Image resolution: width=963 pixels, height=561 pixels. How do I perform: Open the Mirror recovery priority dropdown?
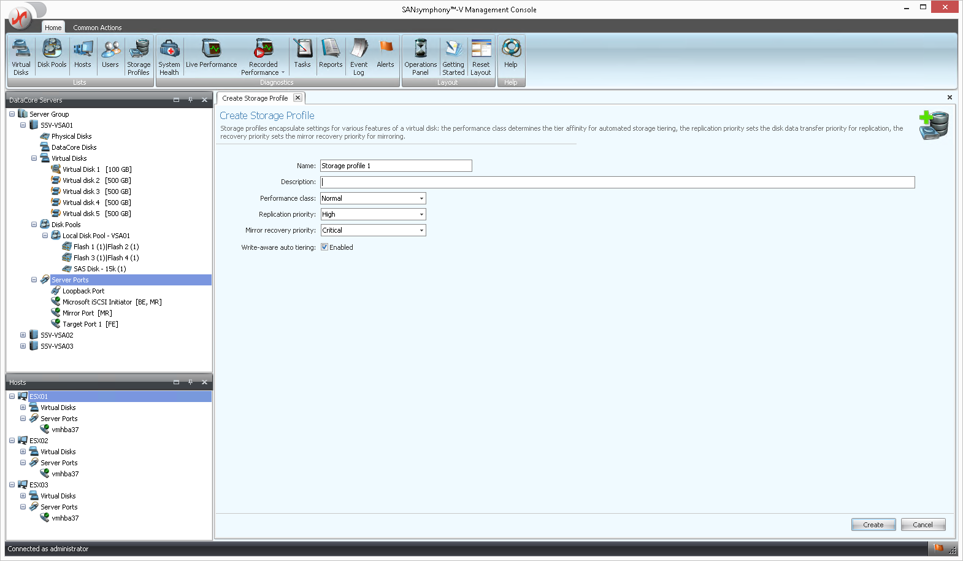pyautogui.click(x=421, y=230)
